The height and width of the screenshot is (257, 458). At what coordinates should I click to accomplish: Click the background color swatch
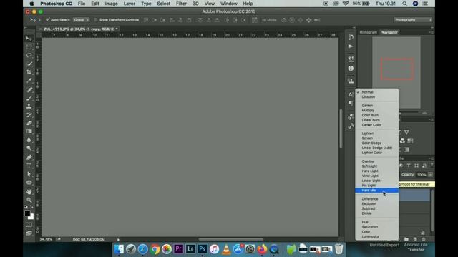tap(31, 217)
